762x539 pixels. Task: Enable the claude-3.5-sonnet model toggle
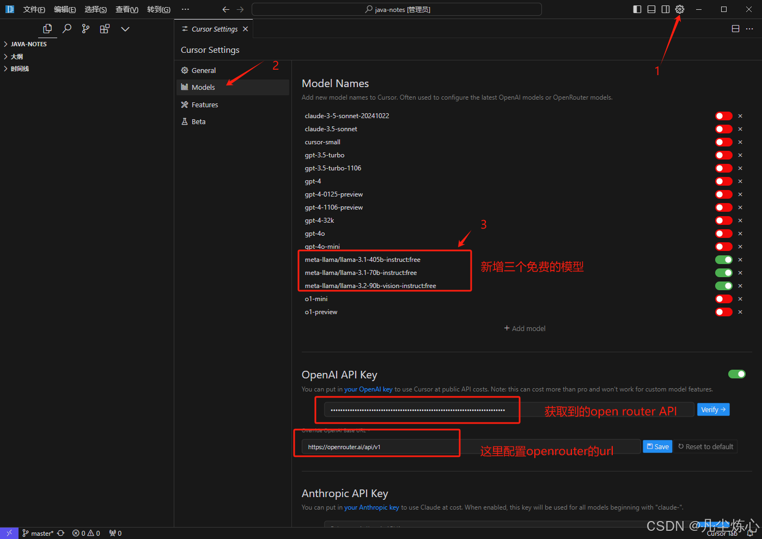724,129
